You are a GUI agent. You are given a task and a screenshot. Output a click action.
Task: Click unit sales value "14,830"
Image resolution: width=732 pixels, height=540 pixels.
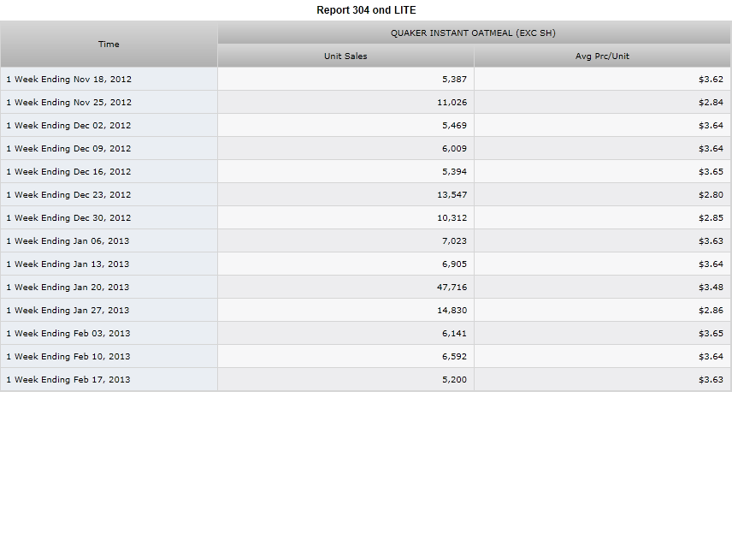452,310
